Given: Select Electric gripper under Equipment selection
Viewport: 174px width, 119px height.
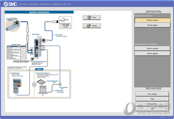Looking at the screenshot, I should [152, 25].
